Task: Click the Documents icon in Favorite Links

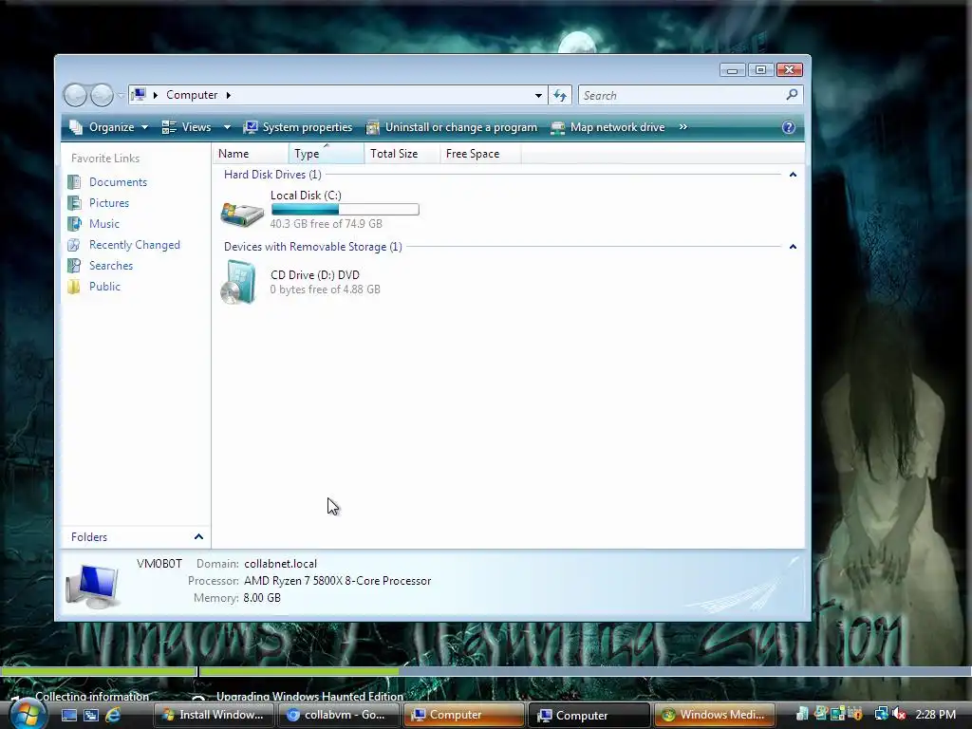Action: 74,182
